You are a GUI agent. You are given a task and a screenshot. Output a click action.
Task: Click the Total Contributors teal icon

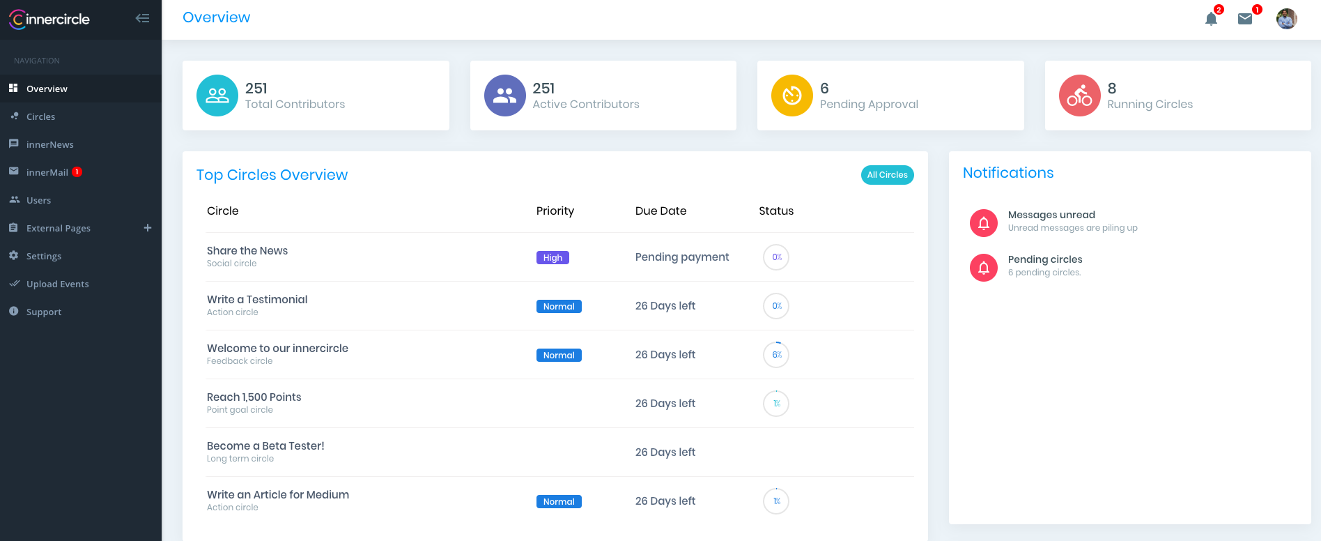point(217,96)
